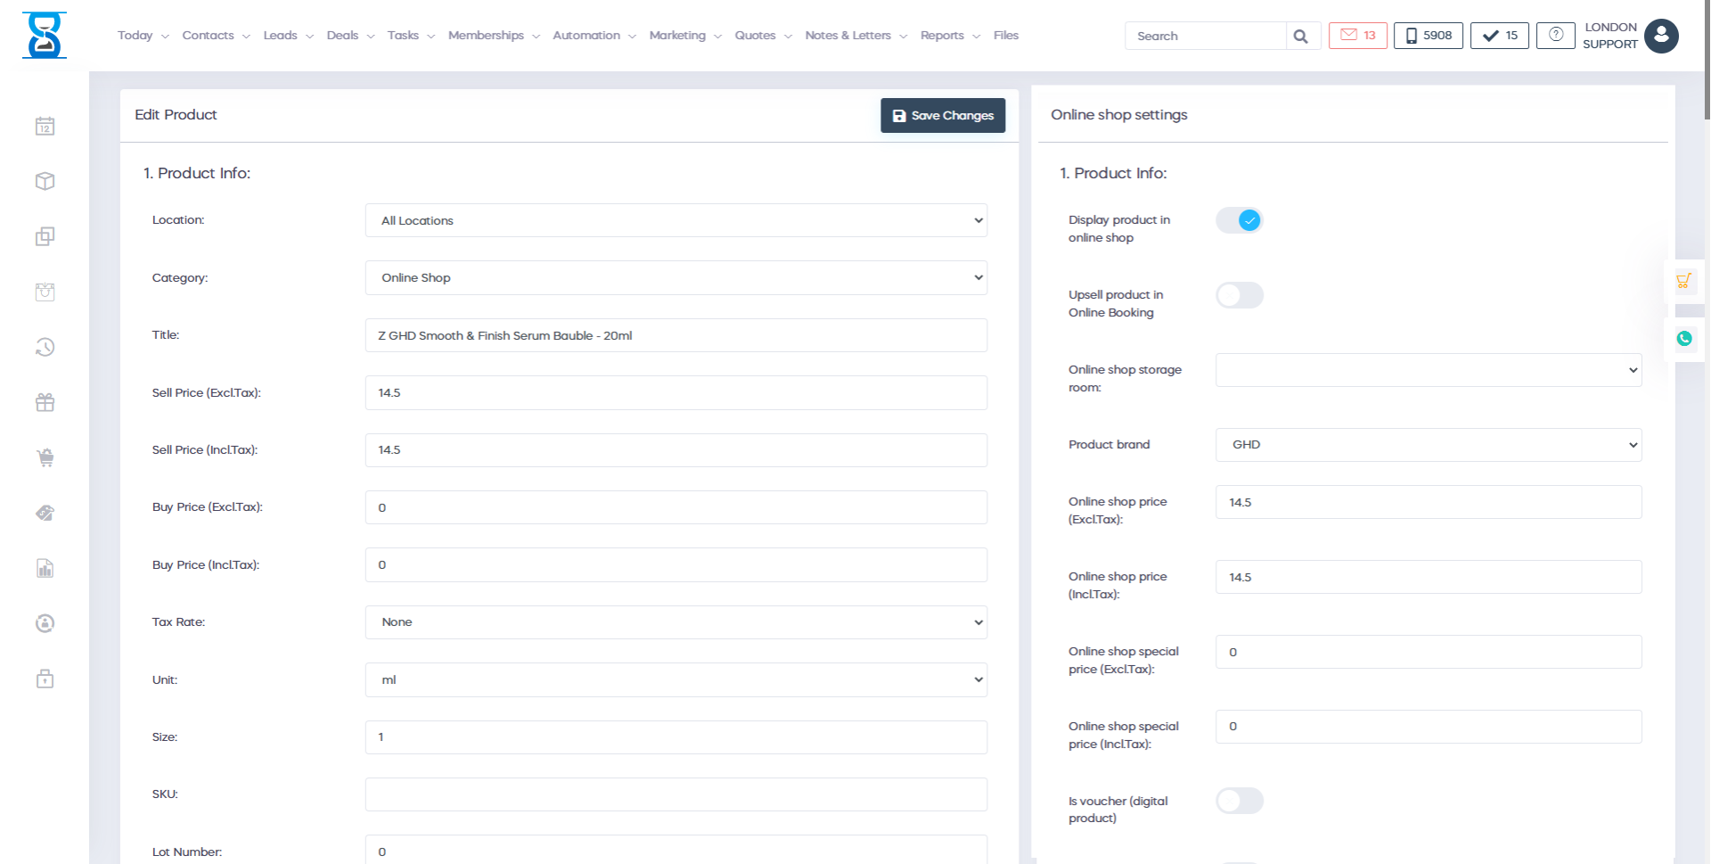1711x864 pixels.
Task: Click the bar chart report sidebar icon
Action: [45, 569]
